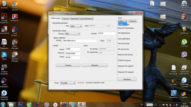This screenshot has width=191, height=107.
Task: Click the Обновить button
Action: (x=127, y=79)
